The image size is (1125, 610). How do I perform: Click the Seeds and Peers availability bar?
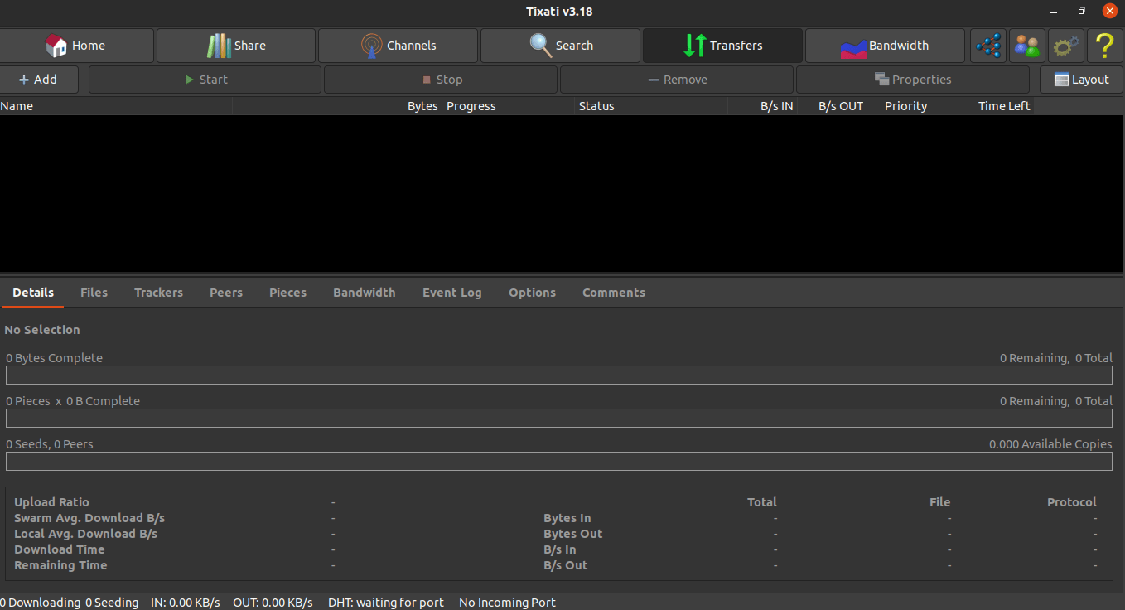click(x=559, y=462)
